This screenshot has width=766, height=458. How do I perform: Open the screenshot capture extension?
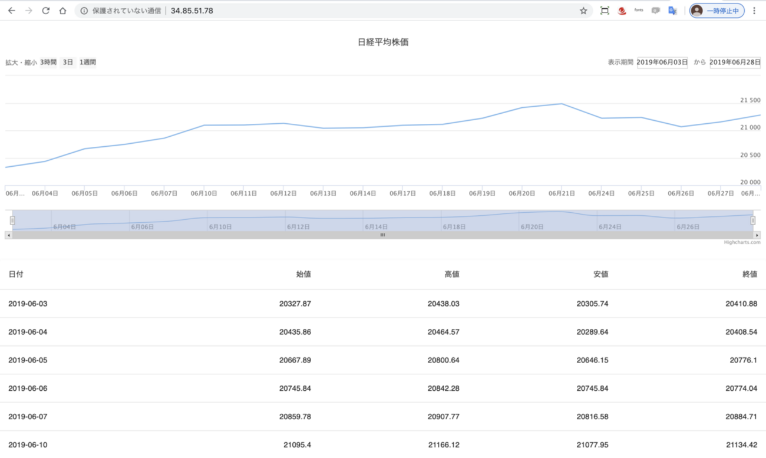(605, 11)
